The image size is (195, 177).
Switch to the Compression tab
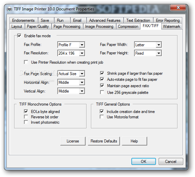pos(128,26)
